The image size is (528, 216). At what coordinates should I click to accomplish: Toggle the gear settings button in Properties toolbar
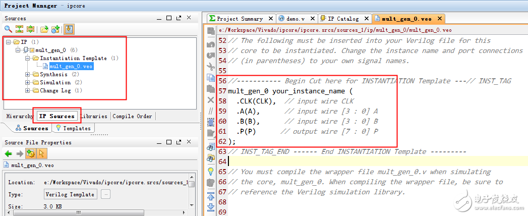tap(30, 153)
